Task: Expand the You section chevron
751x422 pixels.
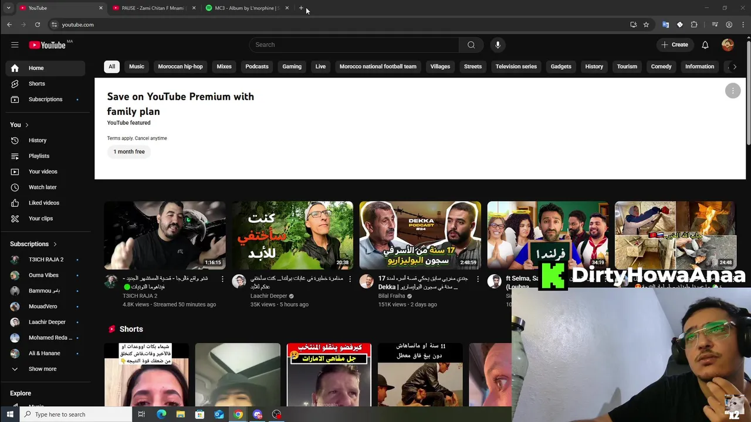Action: coord(26,125)
